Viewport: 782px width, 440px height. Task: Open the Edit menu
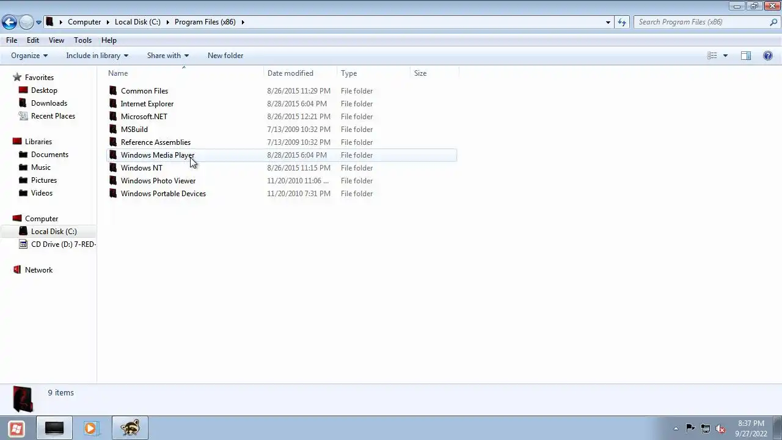pos(33,40)
